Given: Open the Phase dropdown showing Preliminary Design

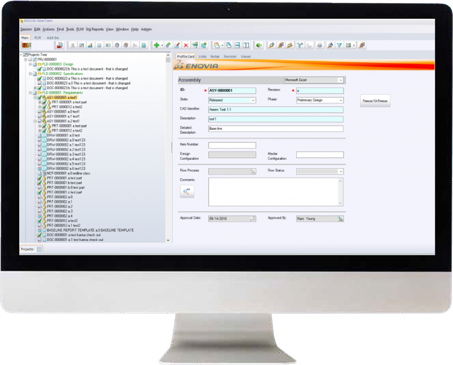Looking at the screenshot, I should coord(341,100).
